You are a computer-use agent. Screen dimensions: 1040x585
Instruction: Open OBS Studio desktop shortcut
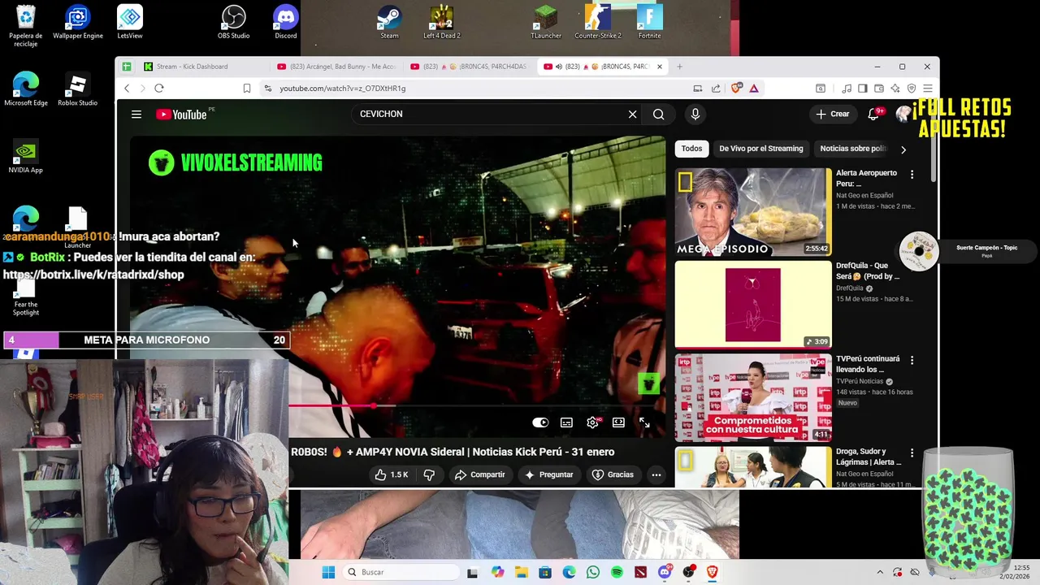[234, 23]
